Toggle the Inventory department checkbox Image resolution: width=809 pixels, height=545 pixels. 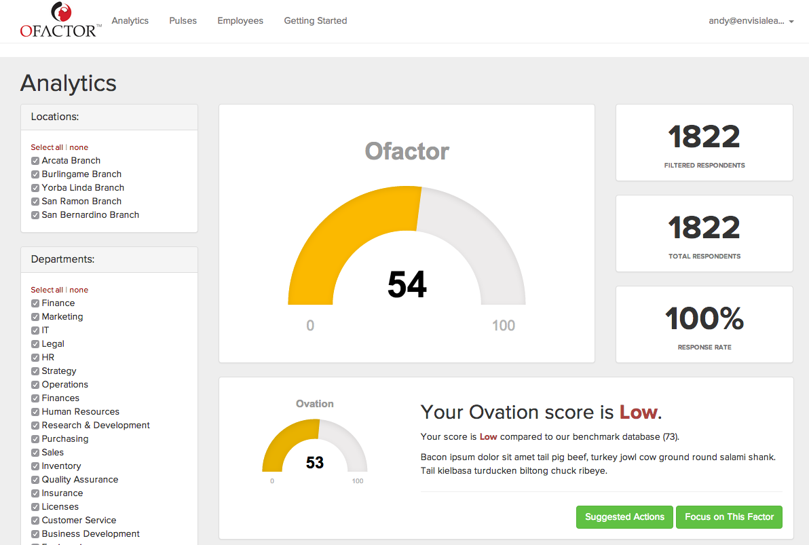pyautogui.click(x=35, y=466)
